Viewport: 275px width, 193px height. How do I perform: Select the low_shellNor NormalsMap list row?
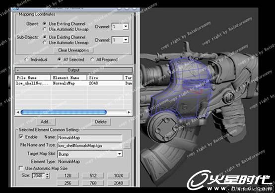[x=73, y=83]
